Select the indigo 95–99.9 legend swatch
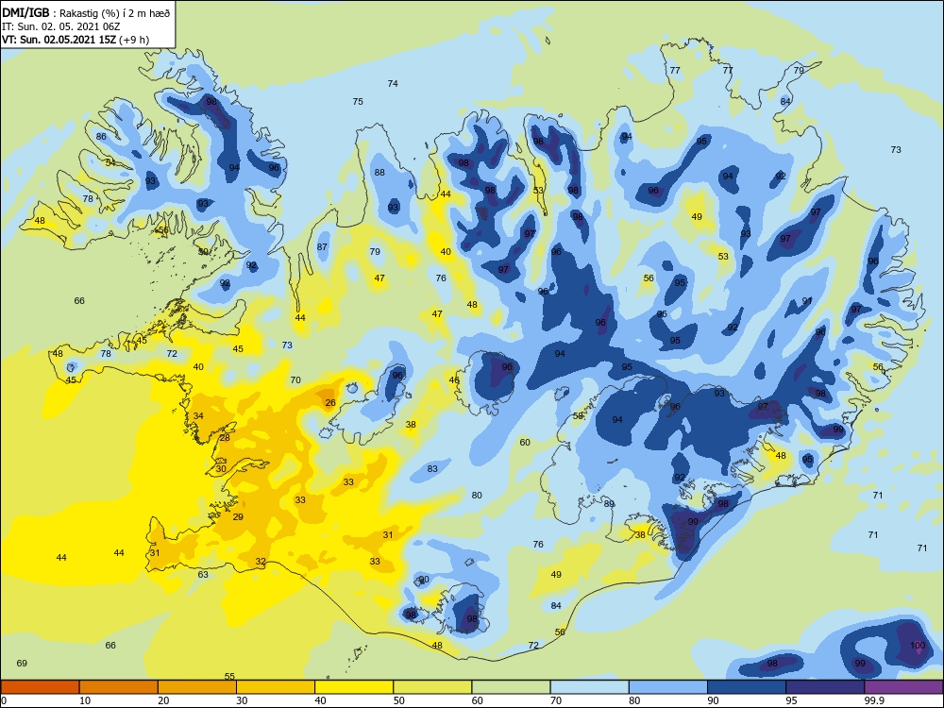Image resolution: width=944 pixels, height=708 pixels. coord(825,687)
